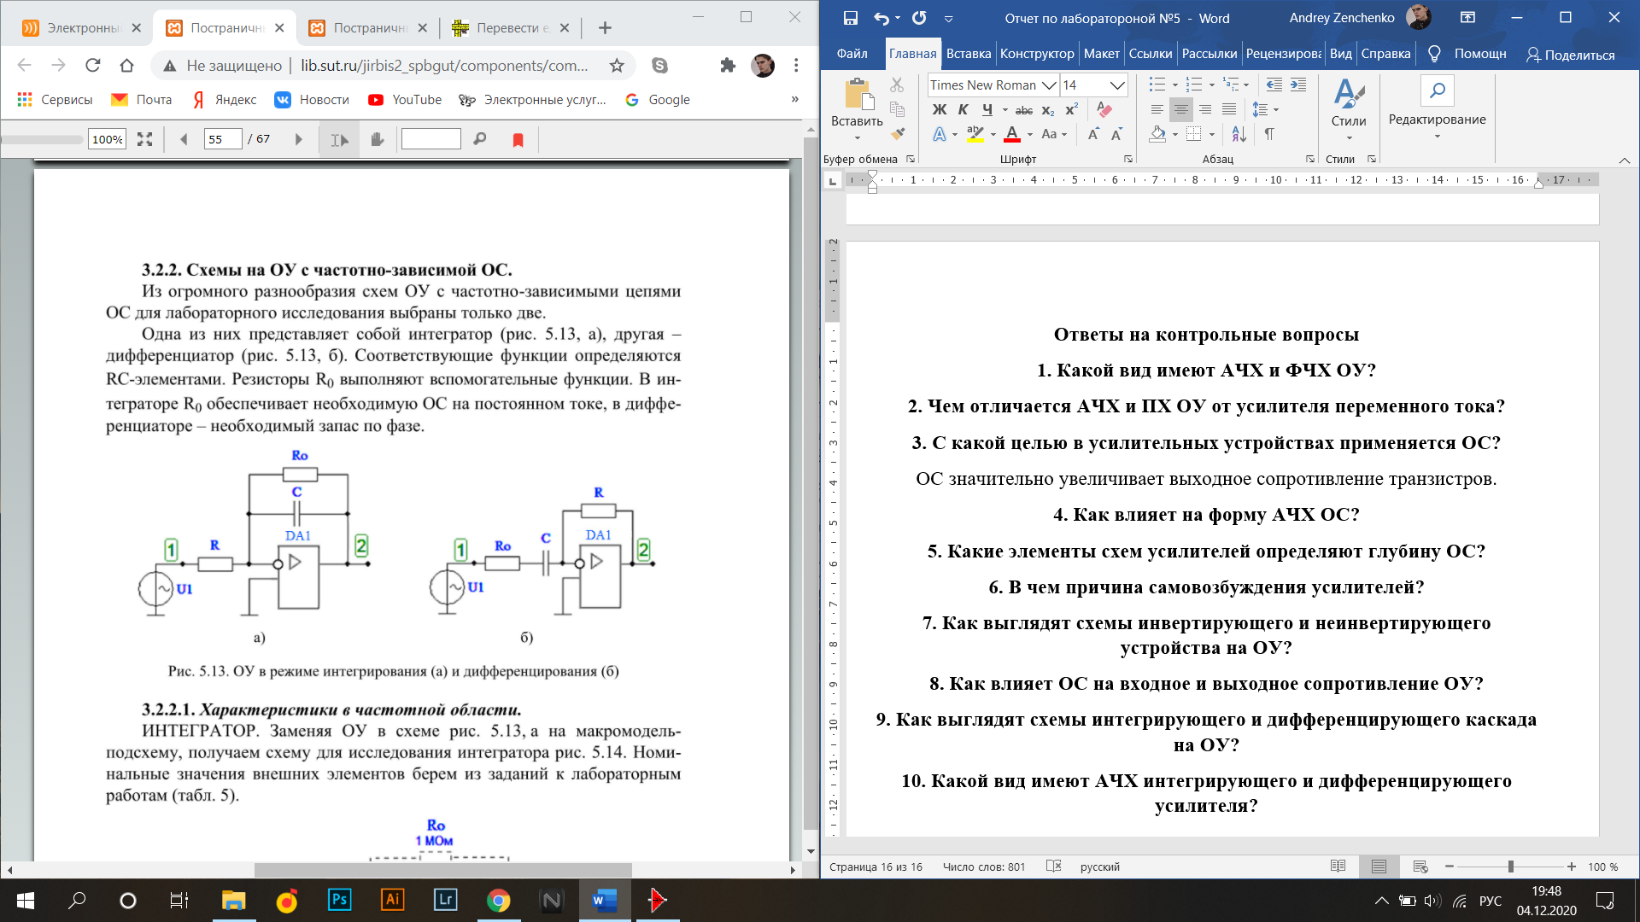The height and width of the screenshot is (922, 1640).
Task: Click the text highlight color swatch
Action: 975,134
